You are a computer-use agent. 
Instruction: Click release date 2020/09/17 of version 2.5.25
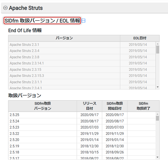[x=89, y=115]
